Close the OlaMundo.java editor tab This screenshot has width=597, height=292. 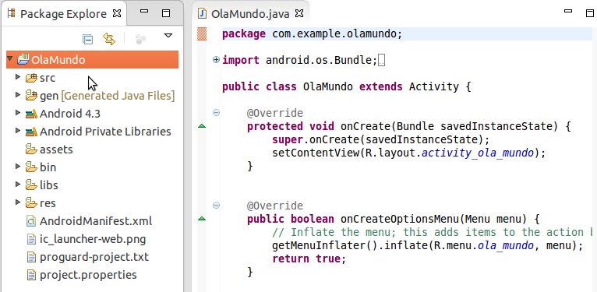point(299,14)
